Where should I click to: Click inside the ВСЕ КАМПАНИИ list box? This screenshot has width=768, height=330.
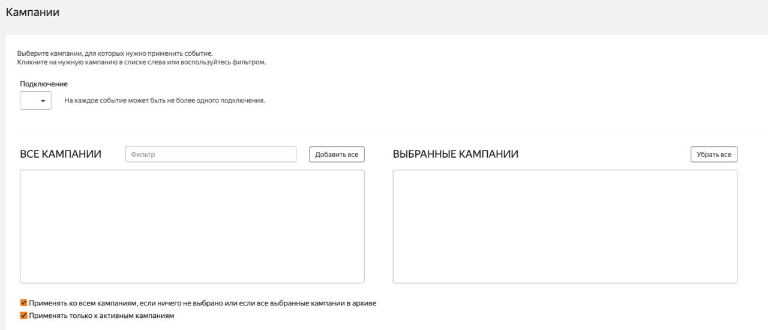click(192, 226)
